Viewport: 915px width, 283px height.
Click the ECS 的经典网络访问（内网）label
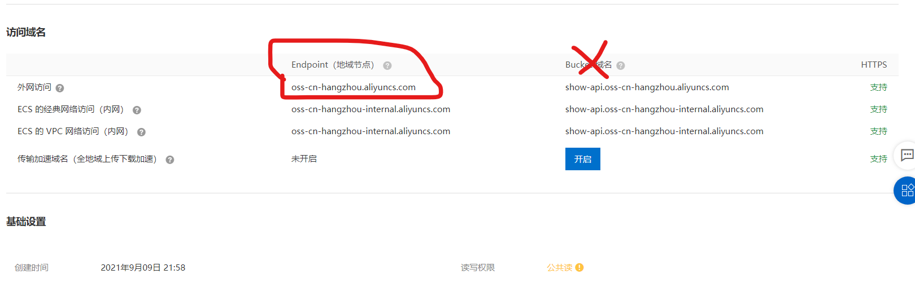[x=71, y=109]
